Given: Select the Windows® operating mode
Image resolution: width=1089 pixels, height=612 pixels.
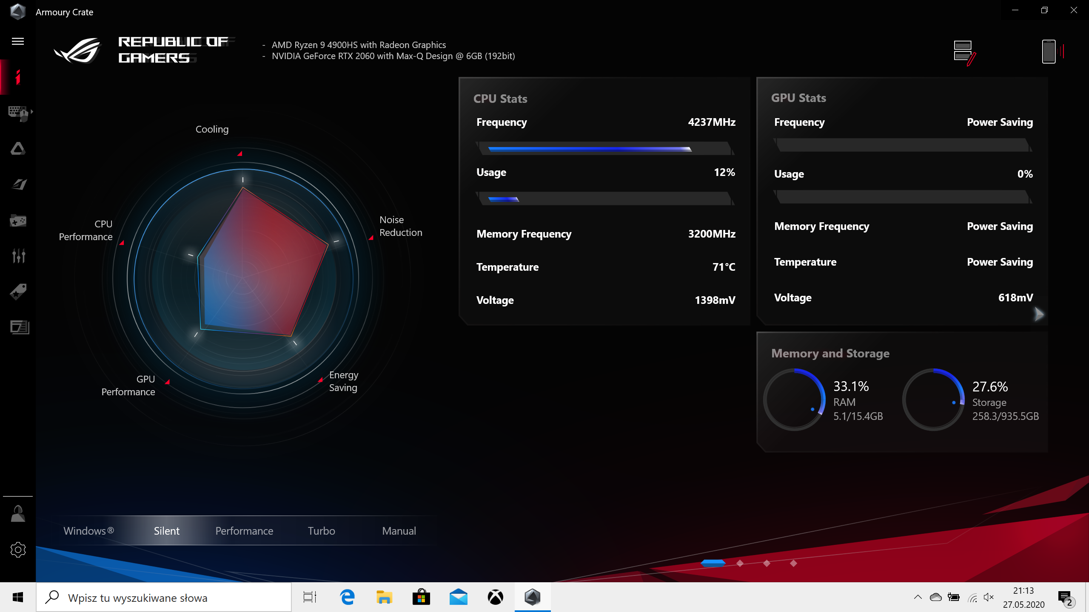Looking at the screenshot, I should click(x=88, y=531).
